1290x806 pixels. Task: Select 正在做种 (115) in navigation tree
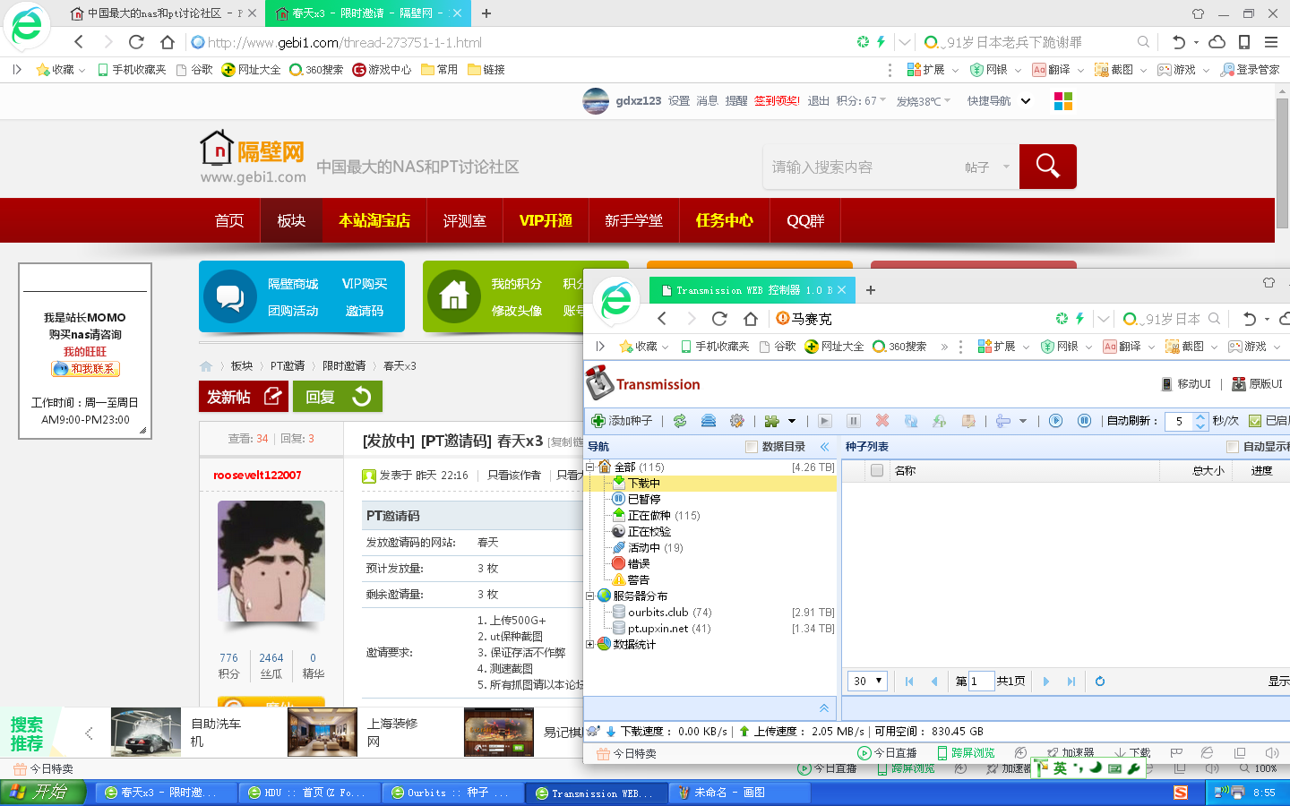pos(664,516)
